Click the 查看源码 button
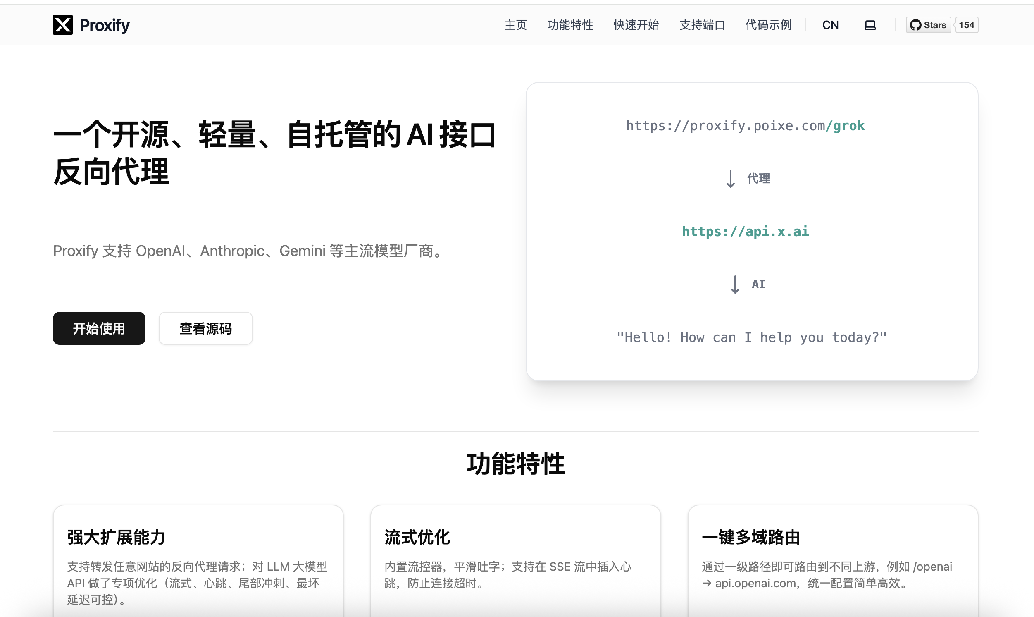Image resolution: width=1034 pixels, height=617 pixels. point(206,328)
